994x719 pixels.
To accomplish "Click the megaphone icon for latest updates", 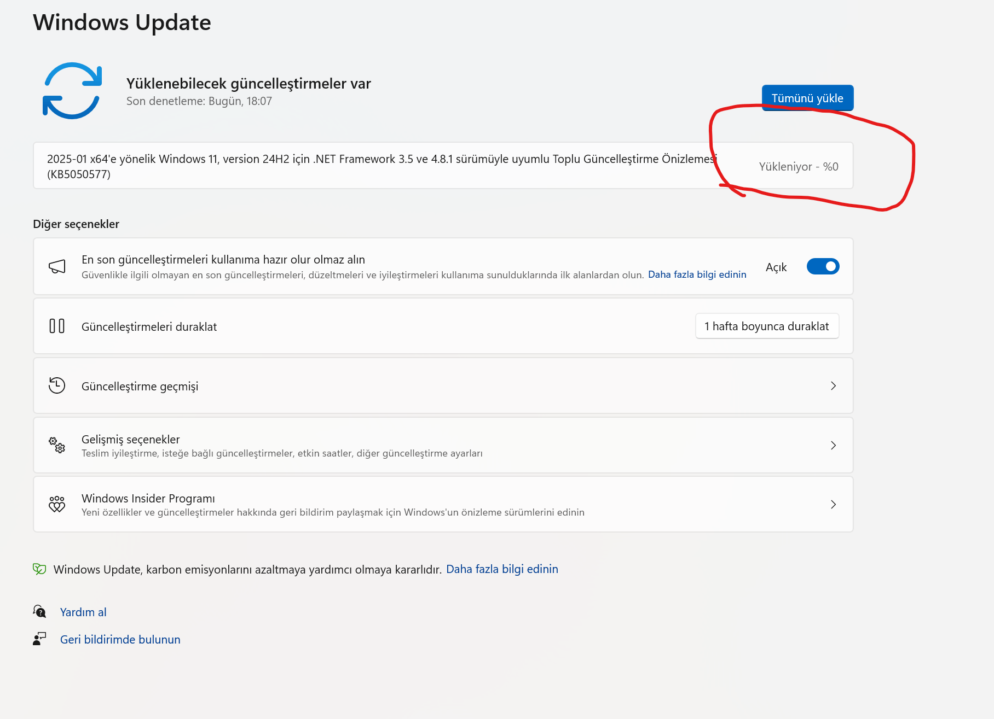I will click(57, 266).
